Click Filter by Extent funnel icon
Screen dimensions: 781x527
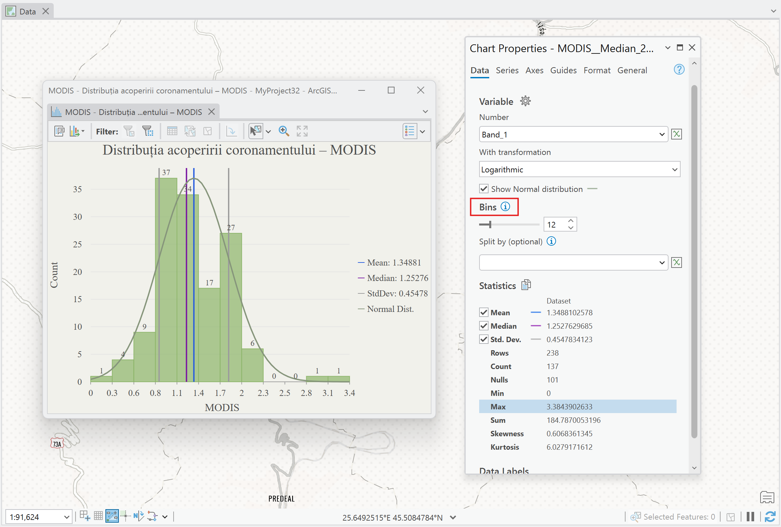click(148, 131)
